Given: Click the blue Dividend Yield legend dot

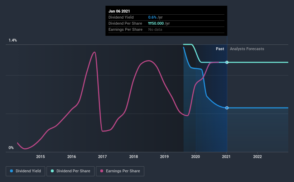Looking at the screenshot, I should pyautogui.click(x=11, y=171).
